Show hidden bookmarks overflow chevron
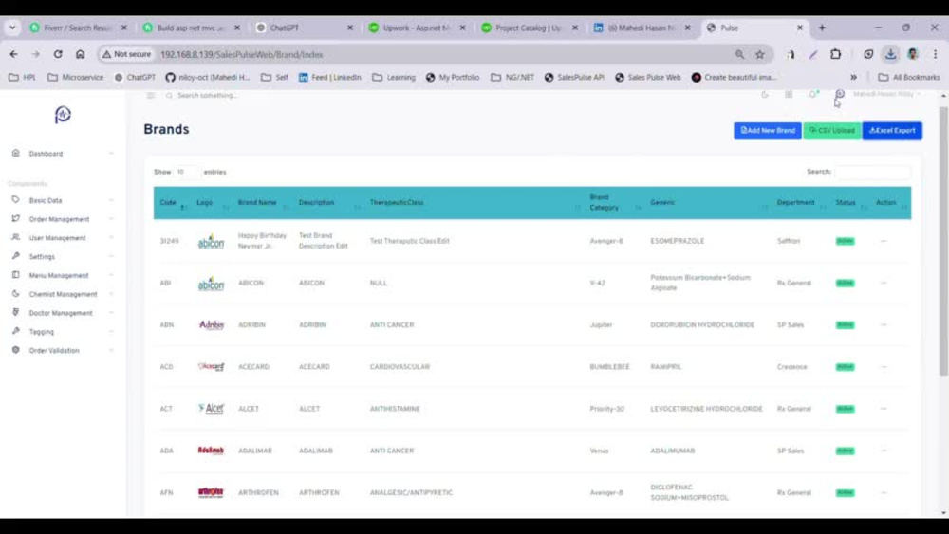949x534 pixels. pyautogui.click(x=853, y=78)
